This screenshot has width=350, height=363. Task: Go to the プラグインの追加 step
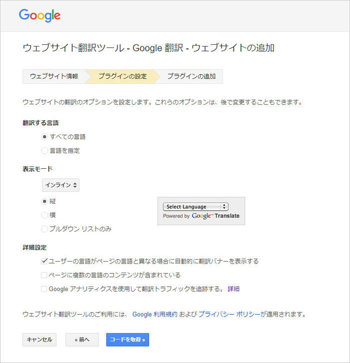tap(191, 76)
